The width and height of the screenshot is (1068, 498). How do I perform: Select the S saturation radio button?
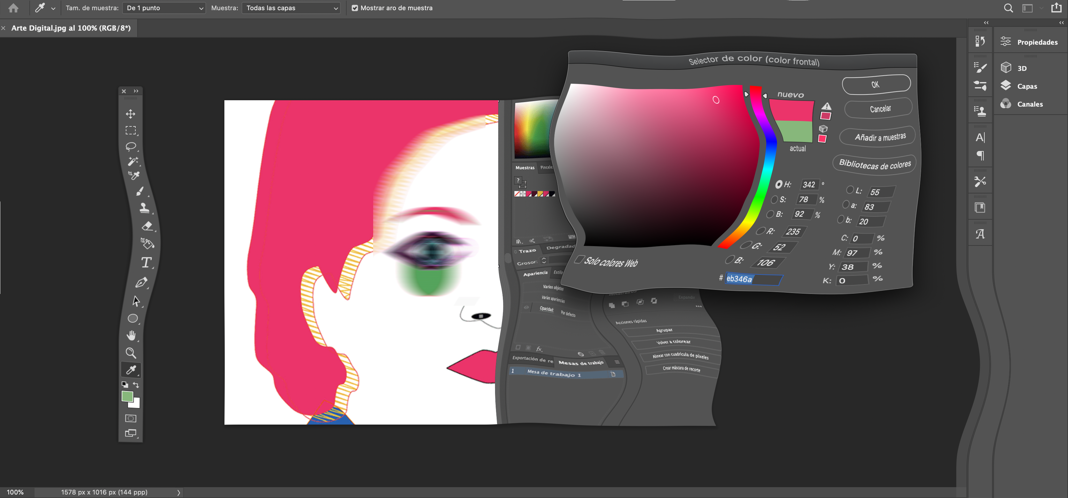tap(774, 200)
